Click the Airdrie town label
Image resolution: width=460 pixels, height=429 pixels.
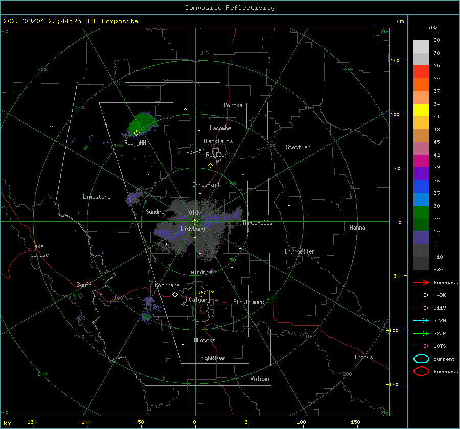[x=201, y=272]
